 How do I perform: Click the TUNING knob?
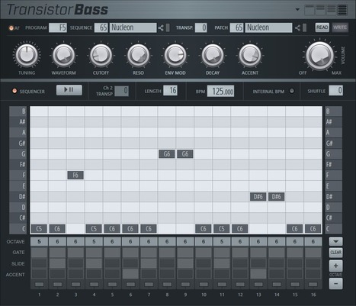[x=27, y=55]
